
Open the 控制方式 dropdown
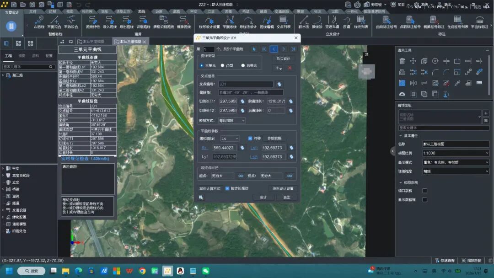(x=232, y=121)
